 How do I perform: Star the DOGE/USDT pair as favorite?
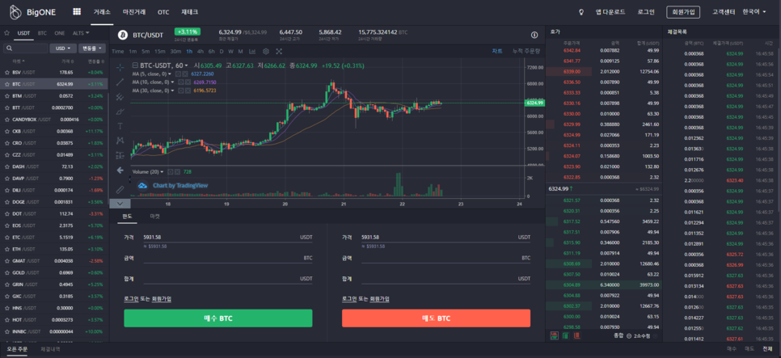pos(7,202)
